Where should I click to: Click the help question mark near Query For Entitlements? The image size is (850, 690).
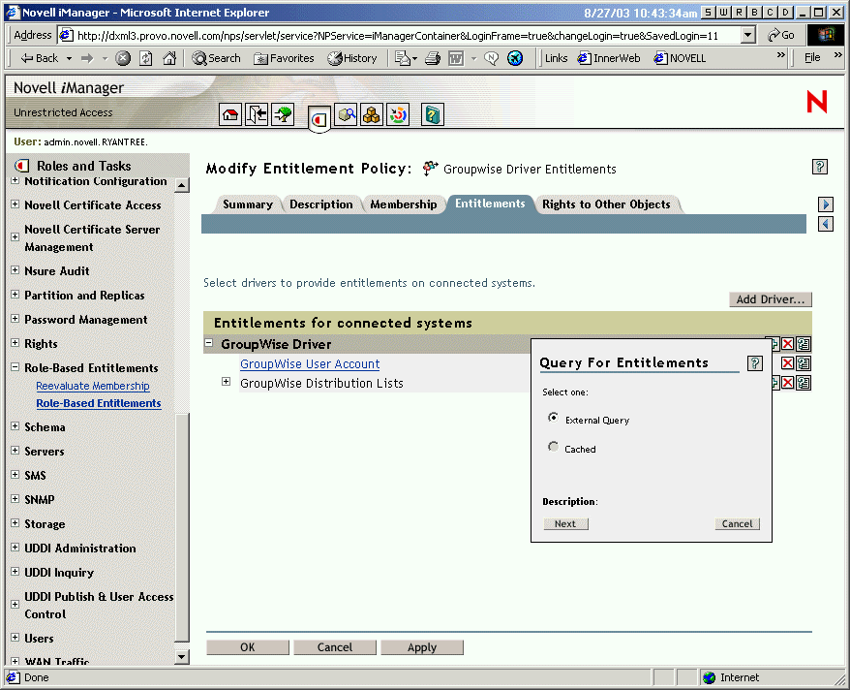755,362
